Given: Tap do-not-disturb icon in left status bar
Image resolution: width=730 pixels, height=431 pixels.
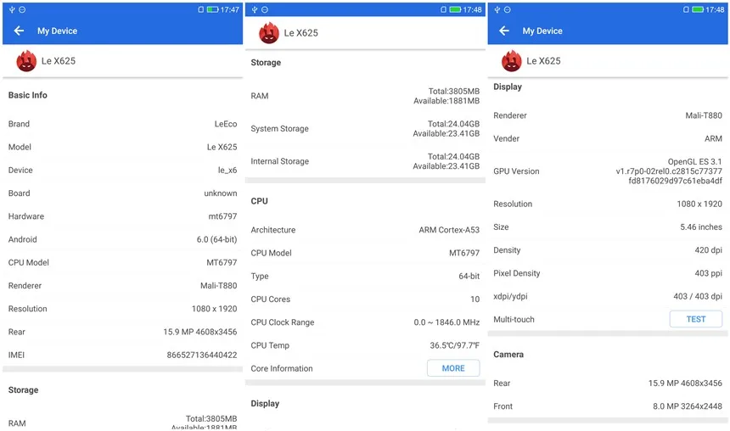Looking at the screenshot, I should coord(22,9).
